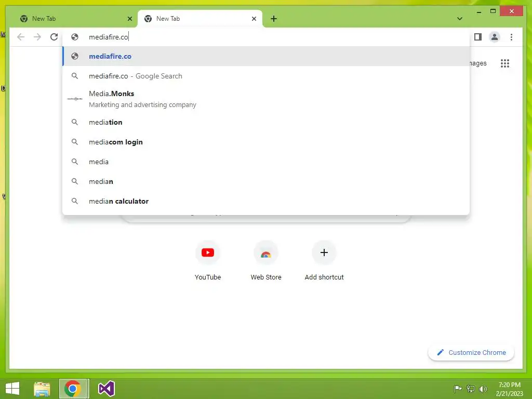Choose the media search suggestion

point(266,162)
